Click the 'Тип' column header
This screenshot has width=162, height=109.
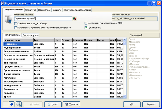coord(44,40)
